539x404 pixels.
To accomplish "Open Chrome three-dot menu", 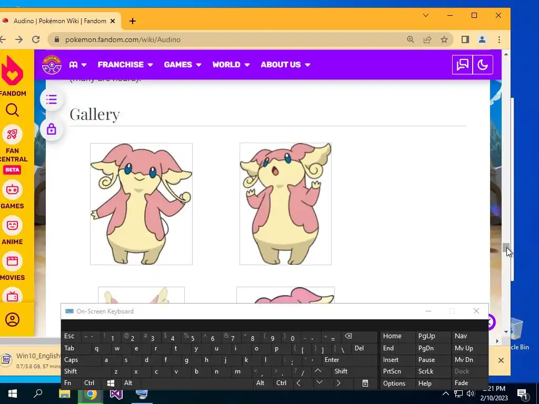I will pos(499,39).
